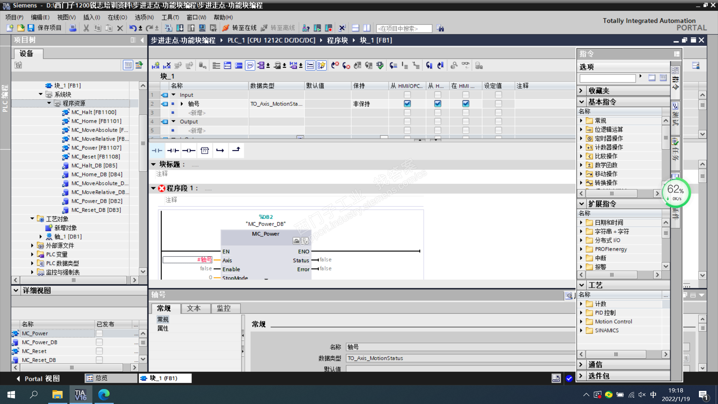Click the cut scissors icon

tap(86, 28)
